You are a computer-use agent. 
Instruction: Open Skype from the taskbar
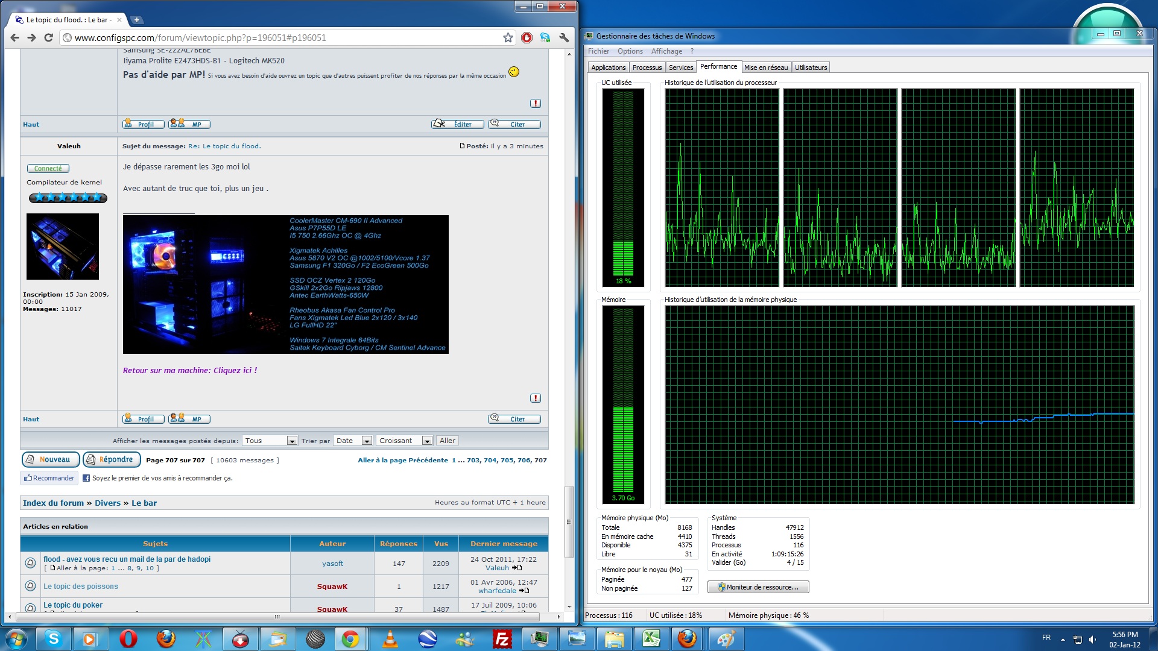[54, 639]
